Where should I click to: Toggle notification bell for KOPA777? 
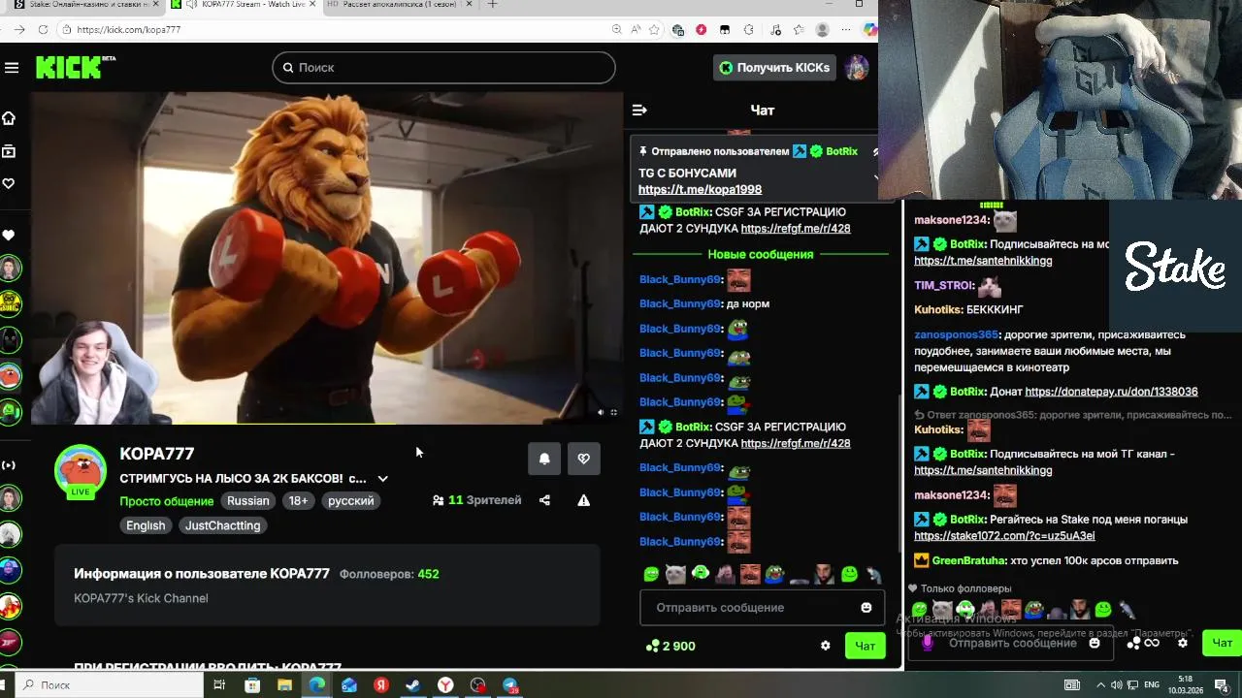pyautogui.click(x=544, y=459)
